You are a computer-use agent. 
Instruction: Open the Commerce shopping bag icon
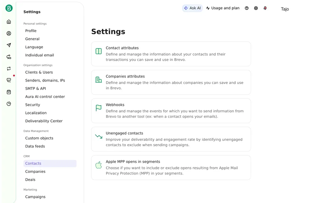(9, 92)
